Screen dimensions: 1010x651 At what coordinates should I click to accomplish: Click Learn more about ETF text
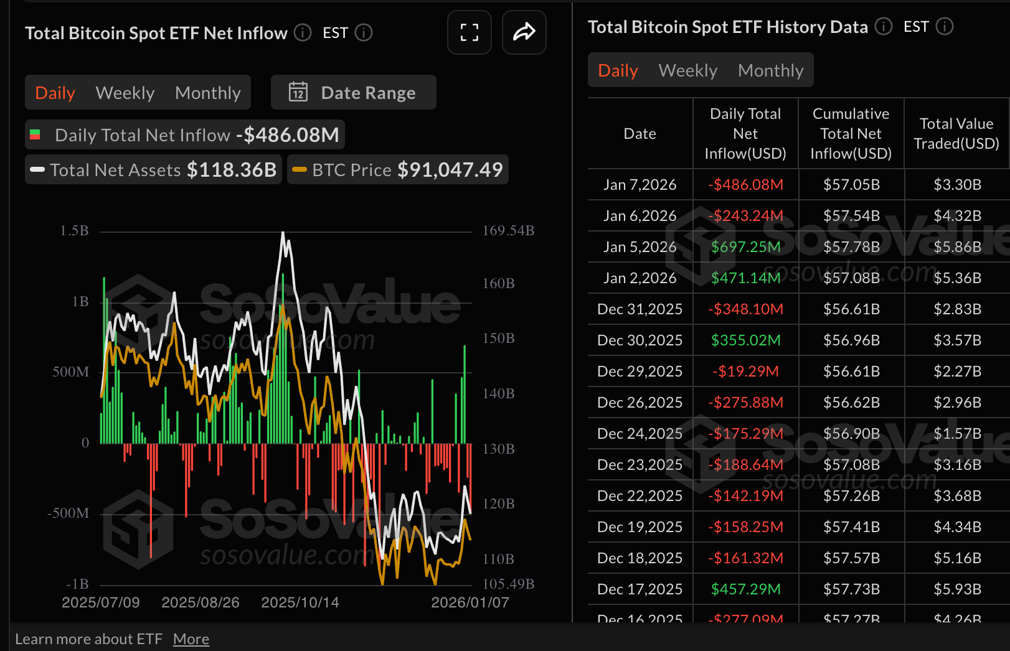(90, 639)
